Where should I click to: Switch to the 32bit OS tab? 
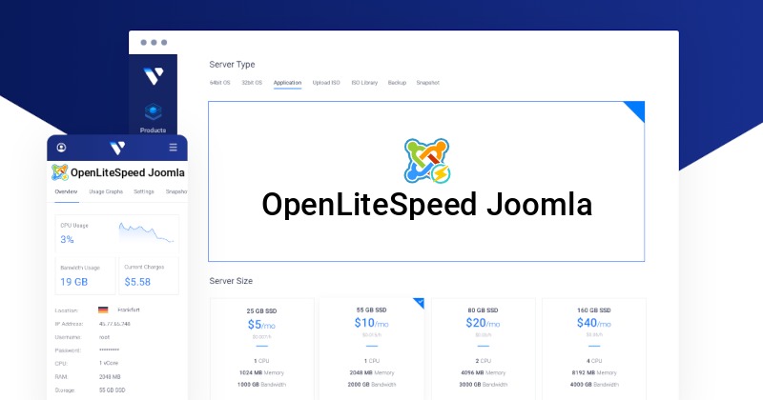tap(252, 83)
